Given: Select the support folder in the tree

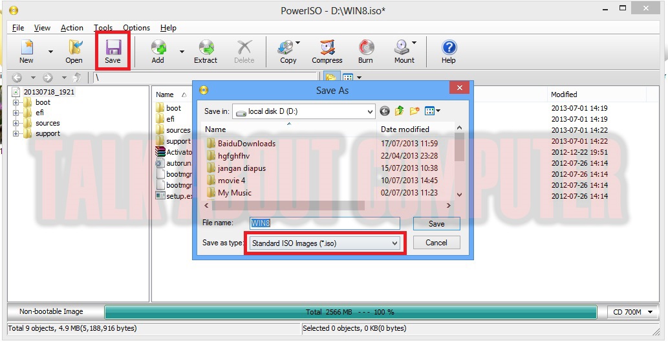Looking at the screenshot, I should (x=48, y=133).
